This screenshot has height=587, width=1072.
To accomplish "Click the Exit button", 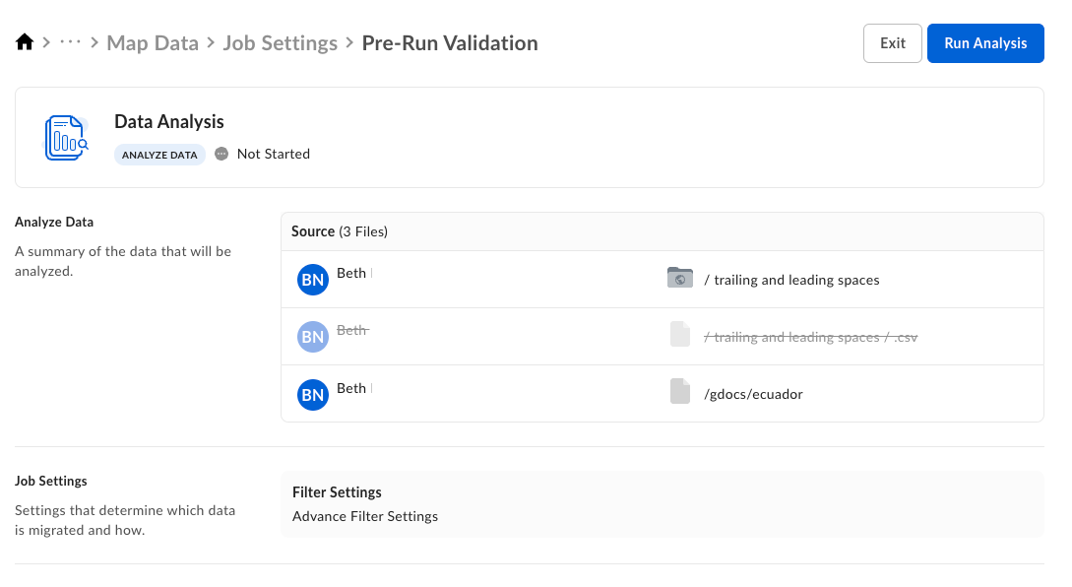I will click(x=892, y=43).
